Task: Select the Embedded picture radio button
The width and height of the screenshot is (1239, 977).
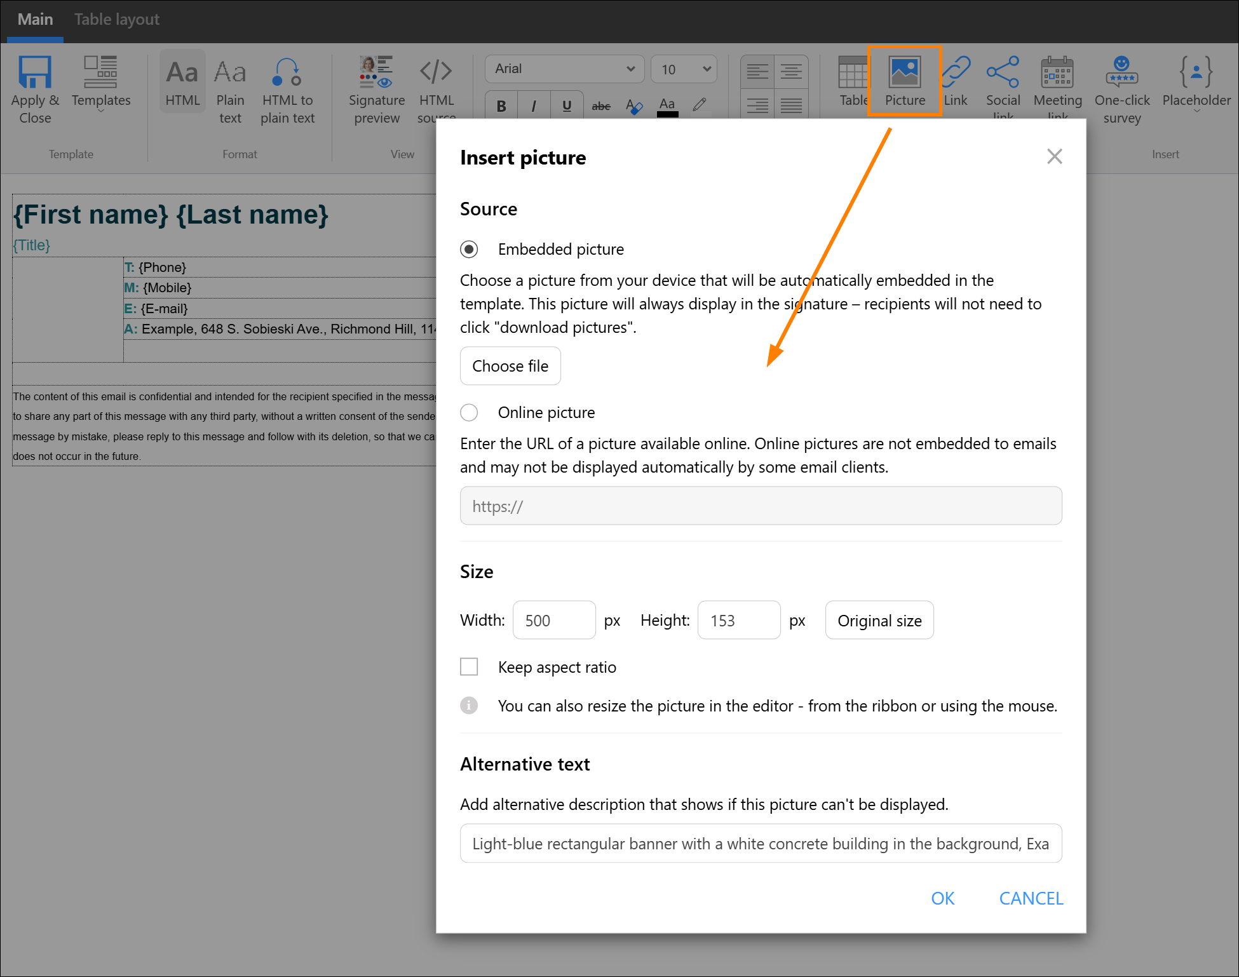Action: pyautogui.click(x=469, y=249)
